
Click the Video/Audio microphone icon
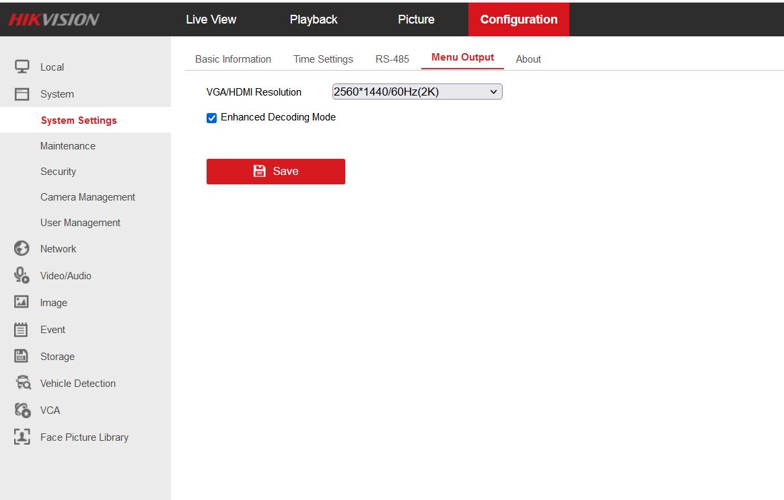click(x=22, y=275)
